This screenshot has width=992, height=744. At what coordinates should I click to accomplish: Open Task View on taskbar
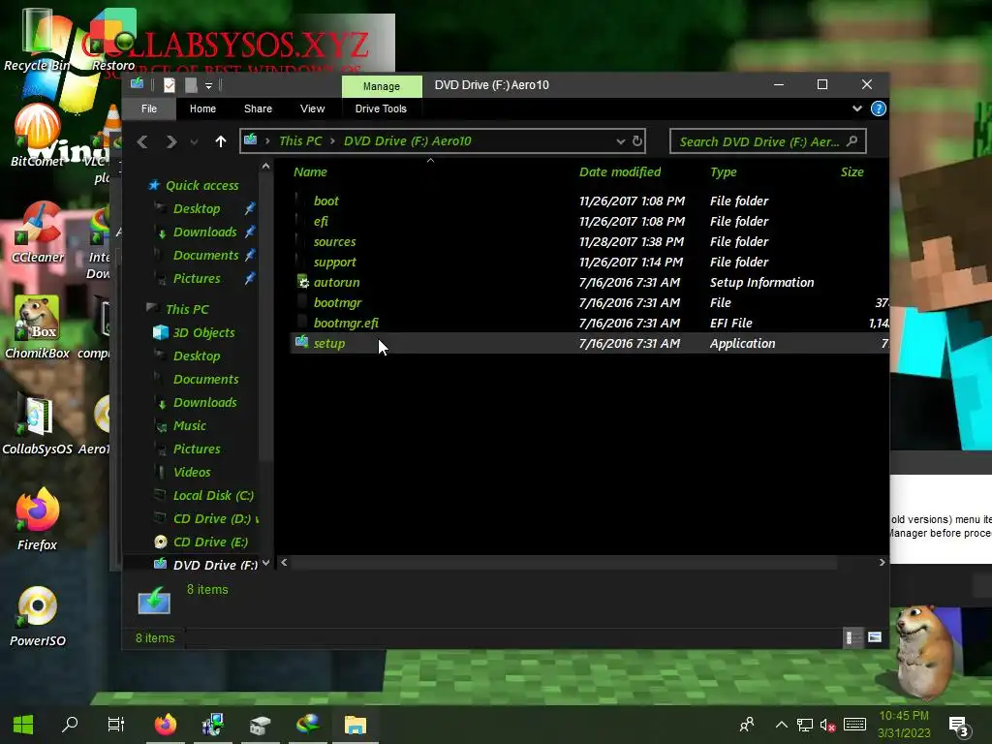click(116, 725)
